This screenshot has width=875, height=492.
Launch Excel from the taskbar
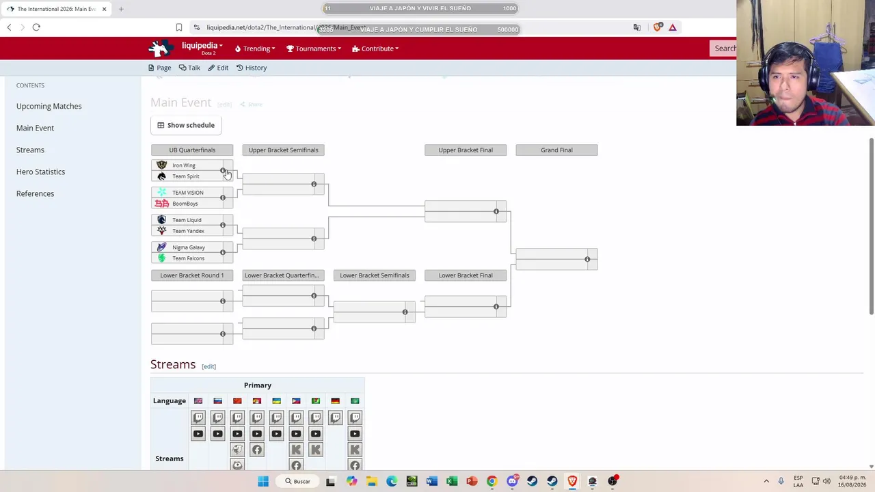(452, 481)
